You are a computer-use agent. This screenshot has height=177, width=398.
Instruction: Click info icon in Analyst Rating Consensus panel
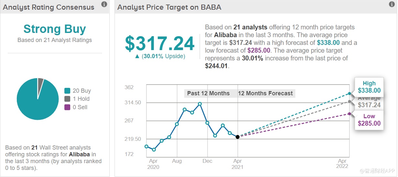(x=104, y=5)
